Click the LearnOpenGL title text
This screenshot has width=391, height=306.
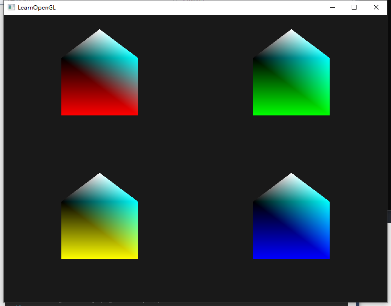coord(36,7)
